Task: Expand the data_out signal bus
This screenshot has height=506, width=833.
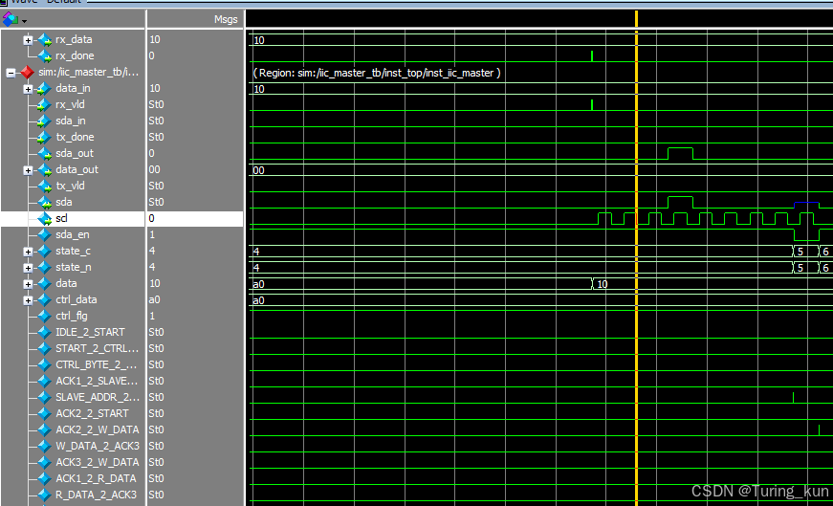Action: [x=28, y=170]
